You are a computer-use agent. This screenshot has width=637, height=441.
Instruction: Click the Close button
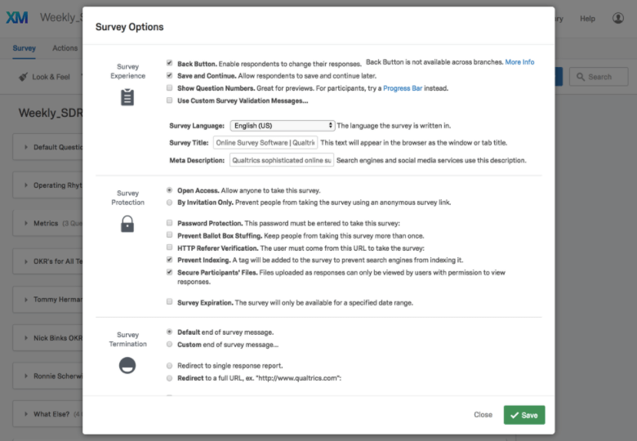coord(483,415)
